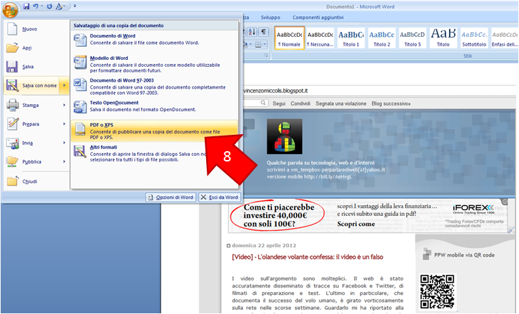
Task: Apply the Titolo 2 style
Action: [x=382, y=38]
